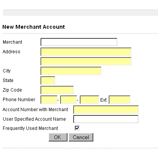This screenshot has height=151, width=158.
Task: Cancel the new merchant account form
Action: click(x=81, y=137)
